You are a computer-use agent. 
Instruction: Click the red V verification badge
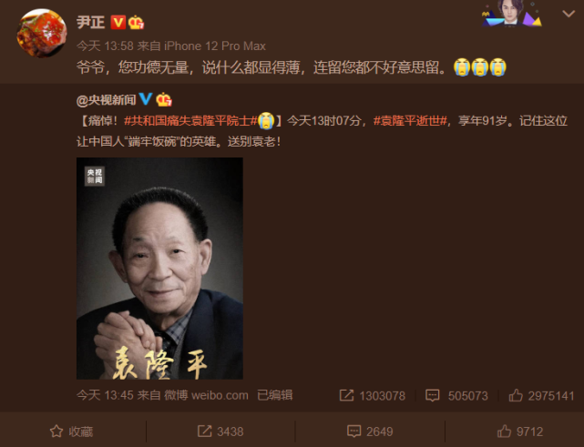coord(118,23)
